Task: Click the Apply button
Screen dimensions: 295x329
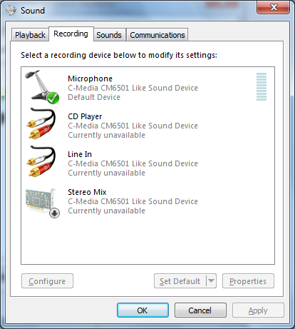Action: point(258,310)
